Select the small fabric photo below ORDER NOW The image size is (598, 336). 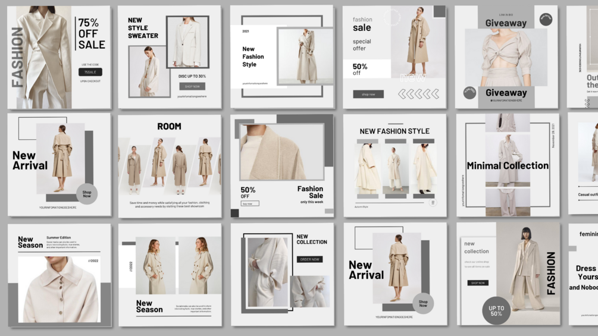(309, 291)
